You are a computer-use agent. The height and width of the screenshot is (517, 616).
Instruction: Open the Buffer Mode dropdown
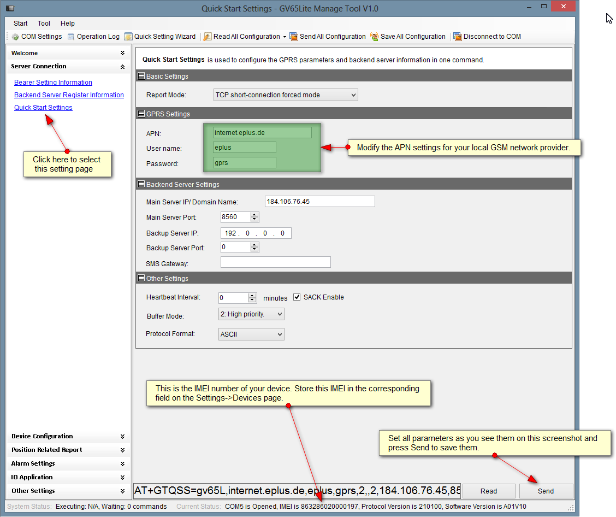click(251, 314)
